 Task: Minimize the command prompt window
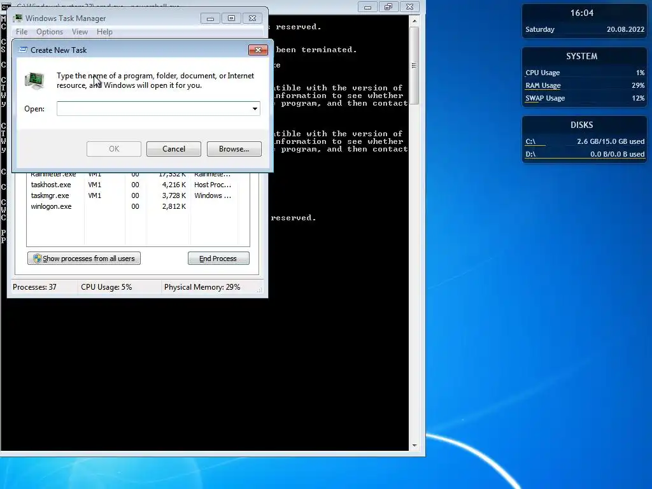point(367,7)
